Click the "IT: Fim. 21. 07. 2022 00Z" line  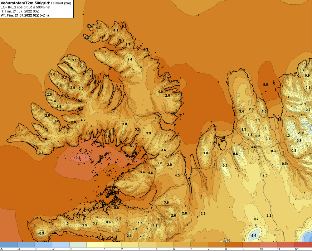coord(19,11)
